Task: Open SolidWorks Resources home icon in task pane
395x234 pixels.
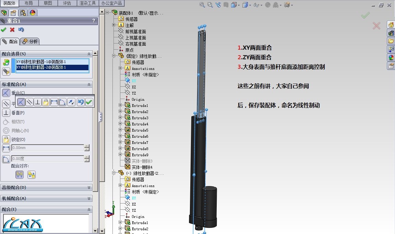Action: [x=391, y=25]
